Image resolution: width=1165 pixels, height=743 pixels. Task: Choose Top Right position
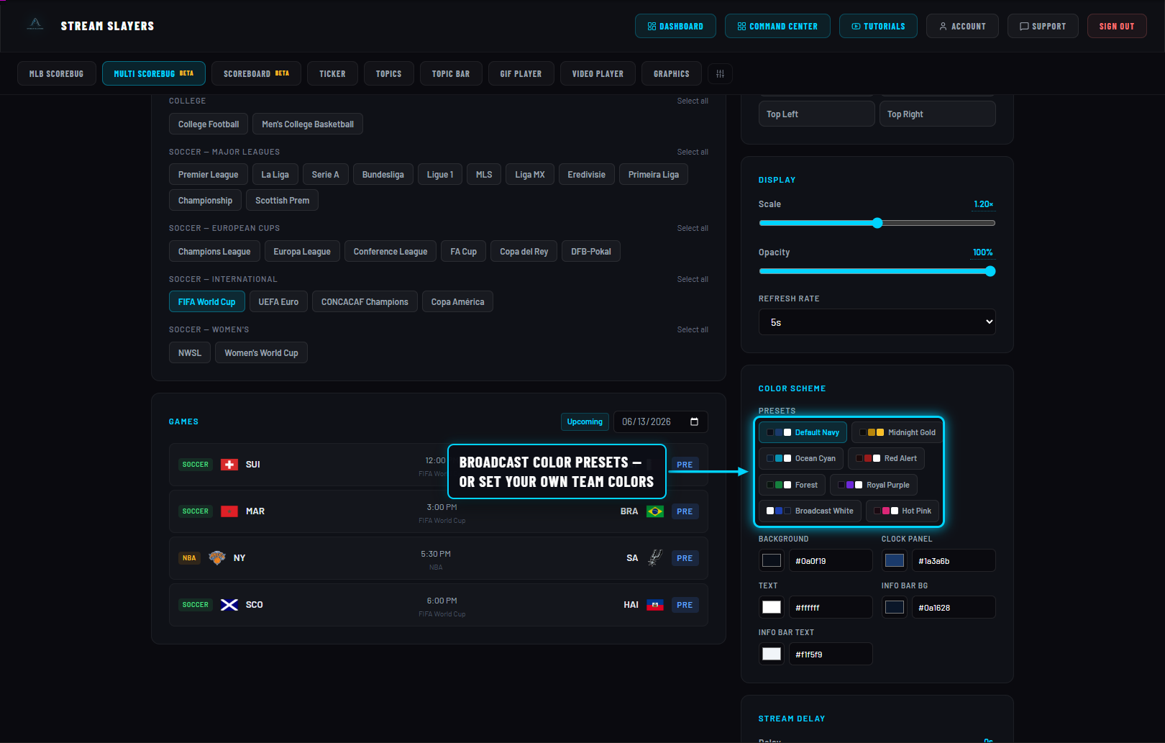(938, 114)
